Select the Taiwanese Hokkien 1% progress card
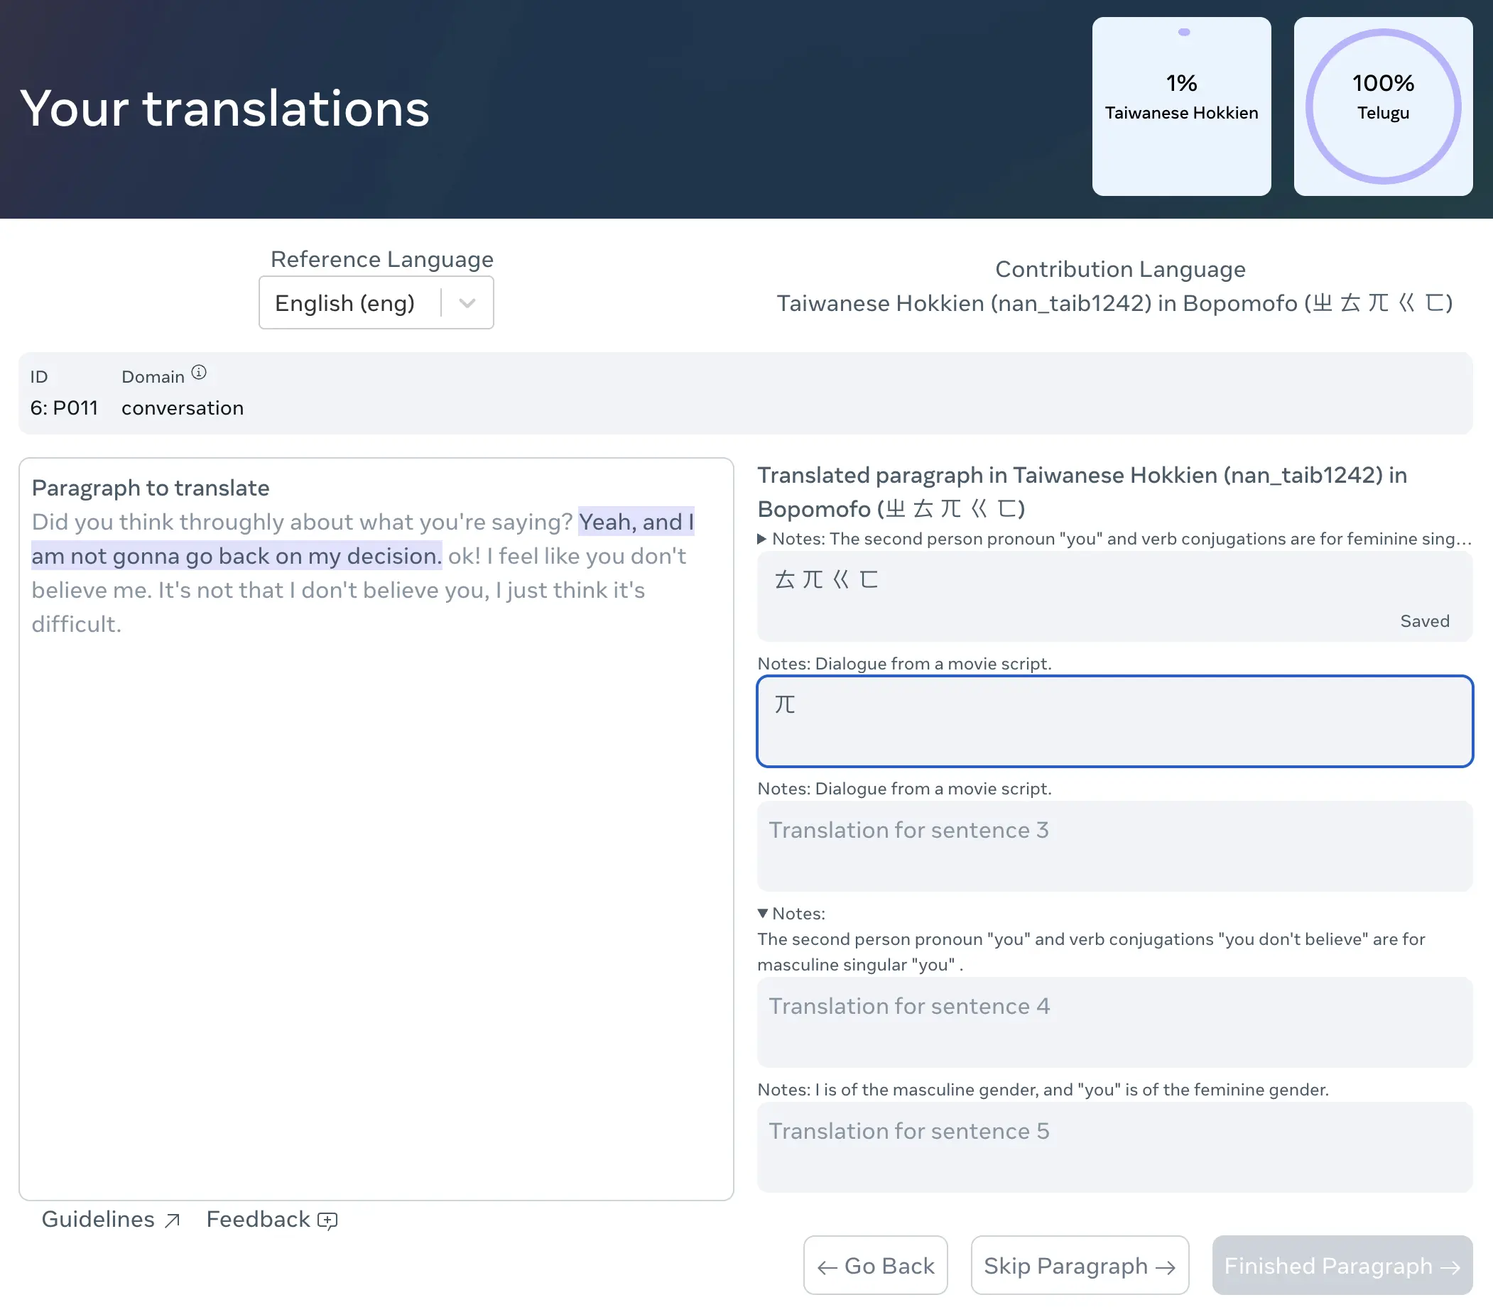The image size is (1493, 1312). point(1181,106)
